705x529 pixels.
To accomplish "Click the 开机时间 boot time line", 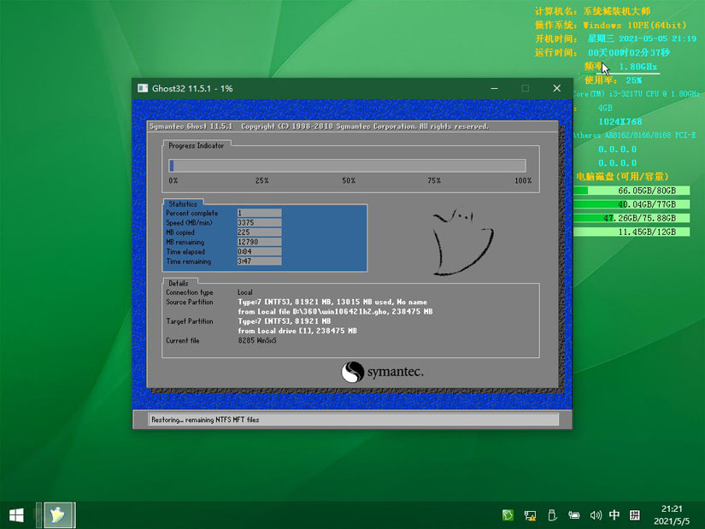I will click(x=615, y=38).
